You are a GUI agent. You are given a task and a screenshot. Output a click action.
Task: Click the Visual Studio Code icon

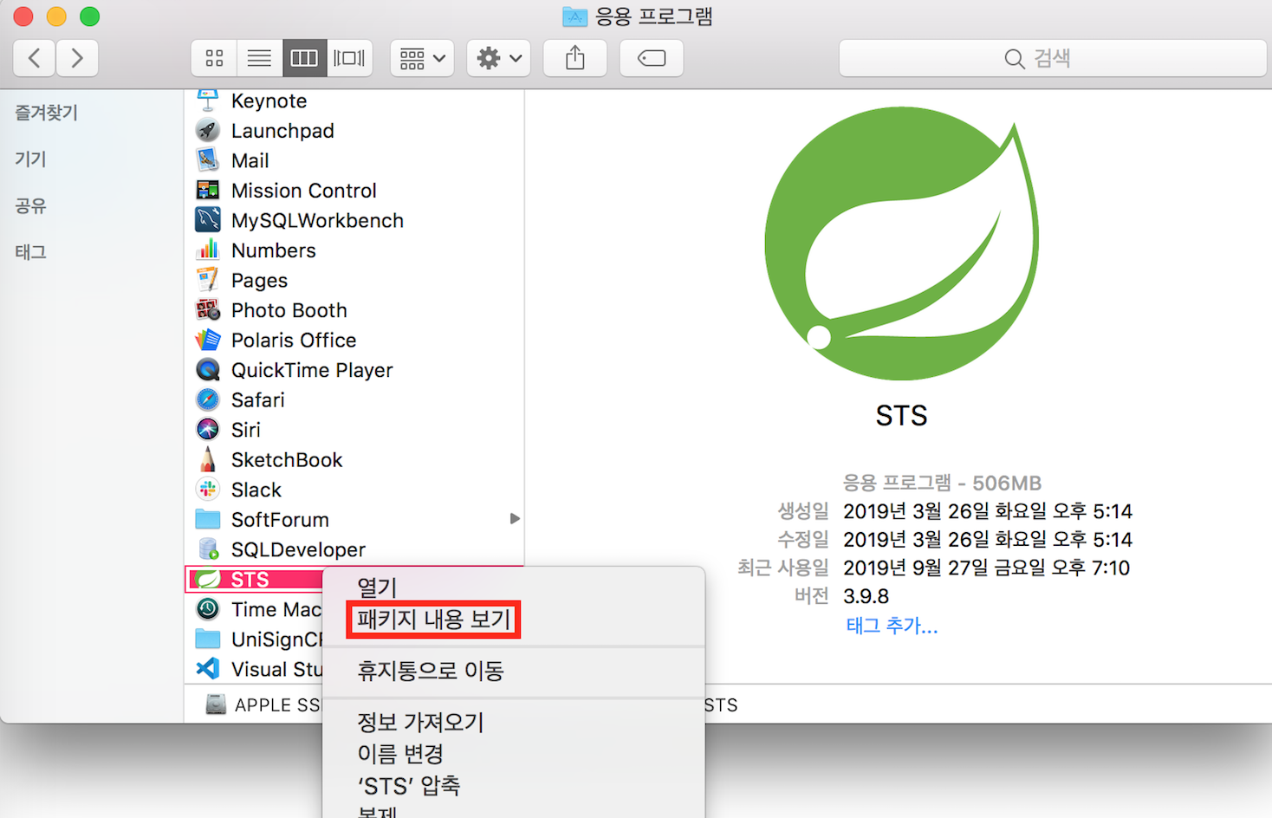coord(208,669)
